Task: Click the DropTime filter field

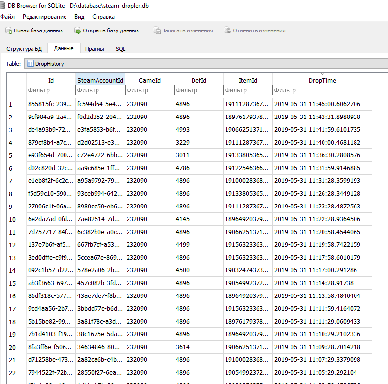Action: coord(323,90)
